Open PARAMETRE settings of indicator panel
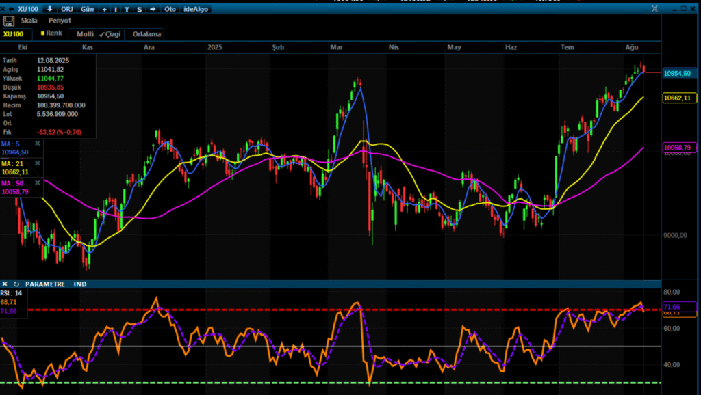701x395 pixels. click(44, 284)
